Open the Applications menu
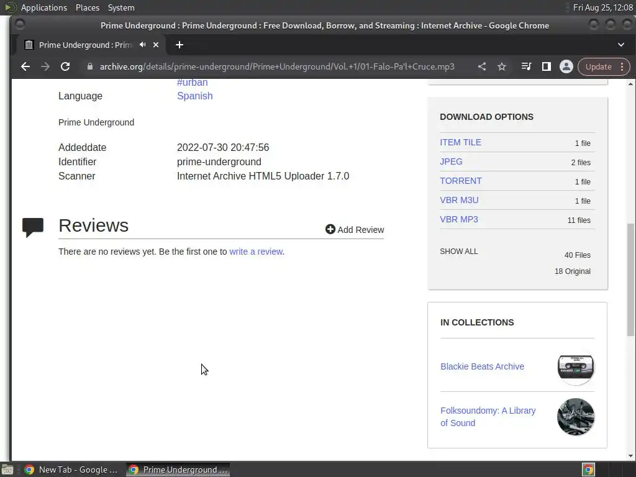Image resolution: width=636 pixels, height=477 pixels. 44,7
